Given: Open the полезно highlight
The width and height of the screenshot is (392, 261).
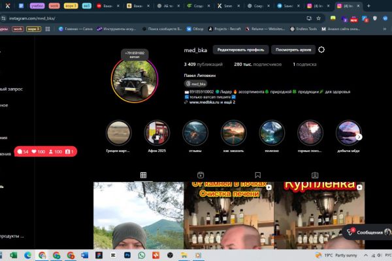Looking at the screenshot, I should click(272, 133).
